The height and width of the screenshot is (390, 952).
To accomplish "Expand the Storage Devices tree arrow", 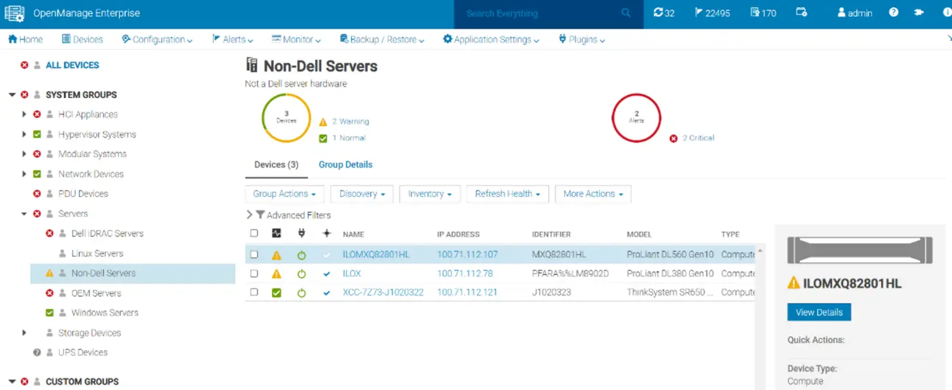I will pyautogui.click(x=25, y=332).
